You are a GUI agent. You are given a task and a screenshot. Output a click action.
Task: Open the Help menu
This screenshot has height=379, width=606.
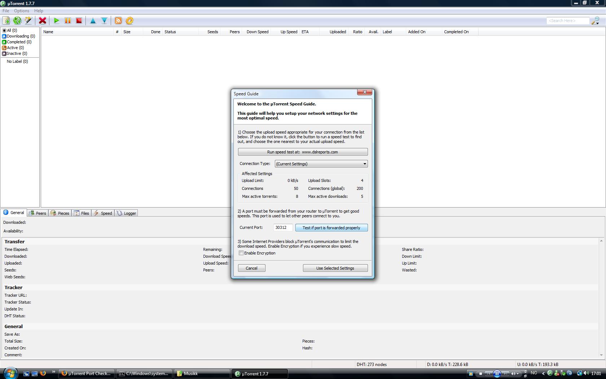[39, 11]
